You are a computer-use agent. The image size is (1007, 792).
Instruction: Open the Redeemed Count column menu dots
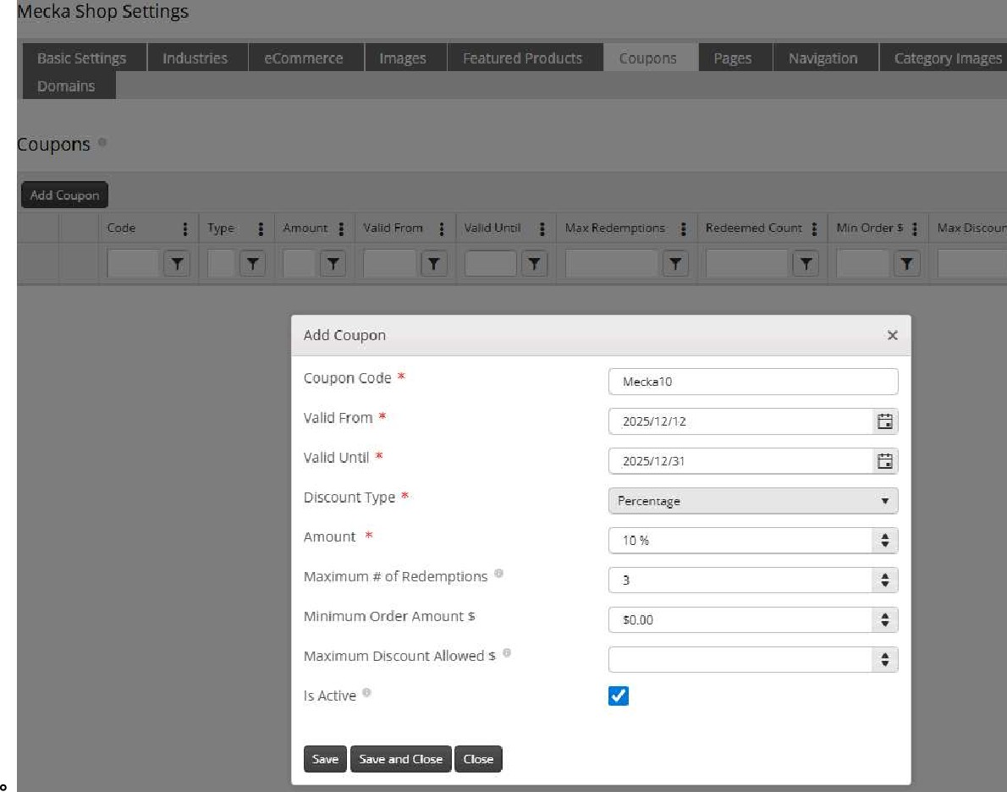814,228
